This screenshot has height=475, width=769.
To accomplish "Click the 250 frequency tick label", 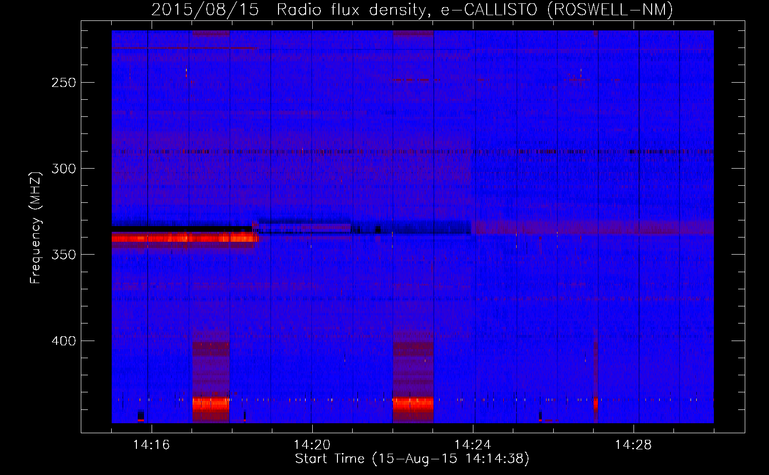I will point(64,83).
